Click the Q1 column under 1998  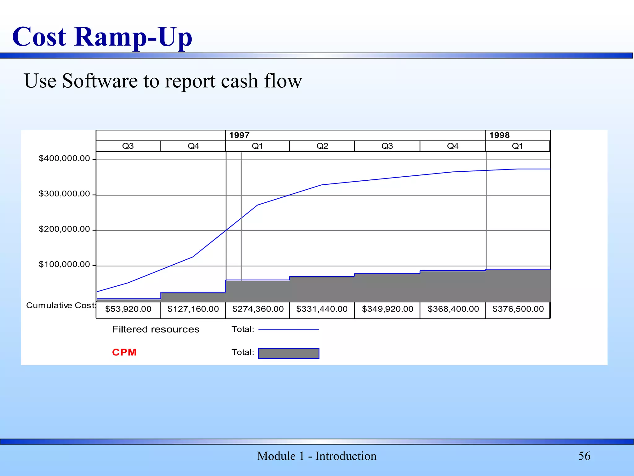click(x=518, y=146)
